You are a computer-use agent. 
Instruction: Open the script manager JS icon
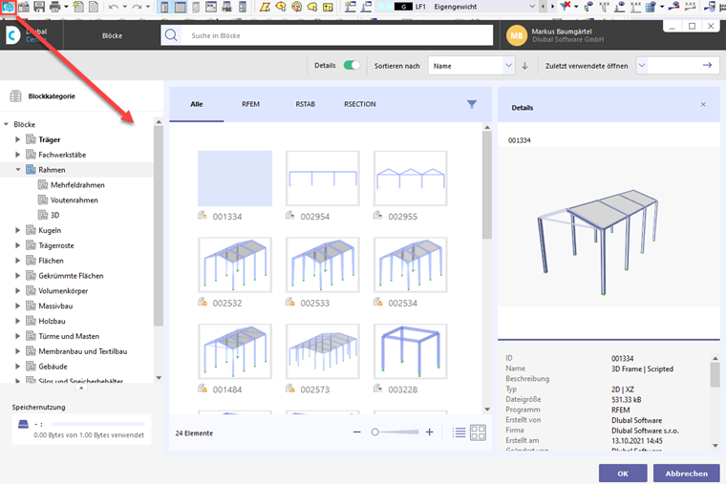click(x=227, y=7)
